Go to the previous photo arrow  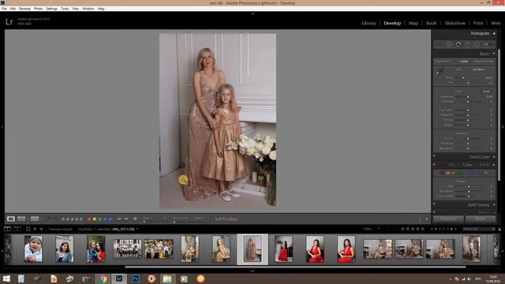click(x=119, y=219)
